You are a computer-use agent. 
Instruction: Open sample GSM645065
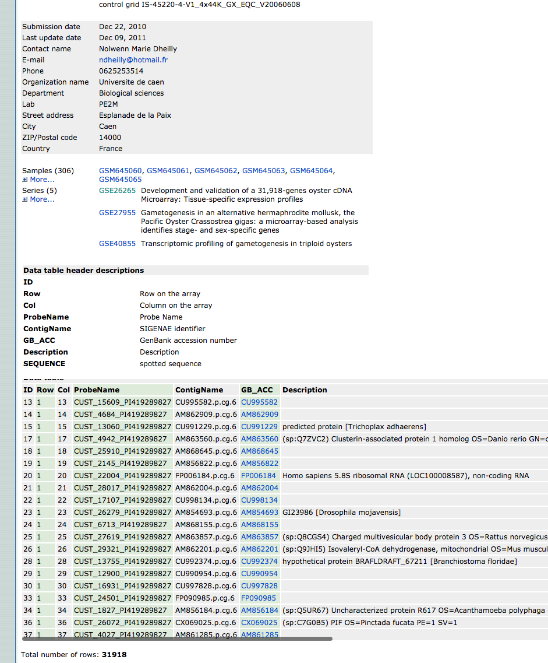click(121, 180)
